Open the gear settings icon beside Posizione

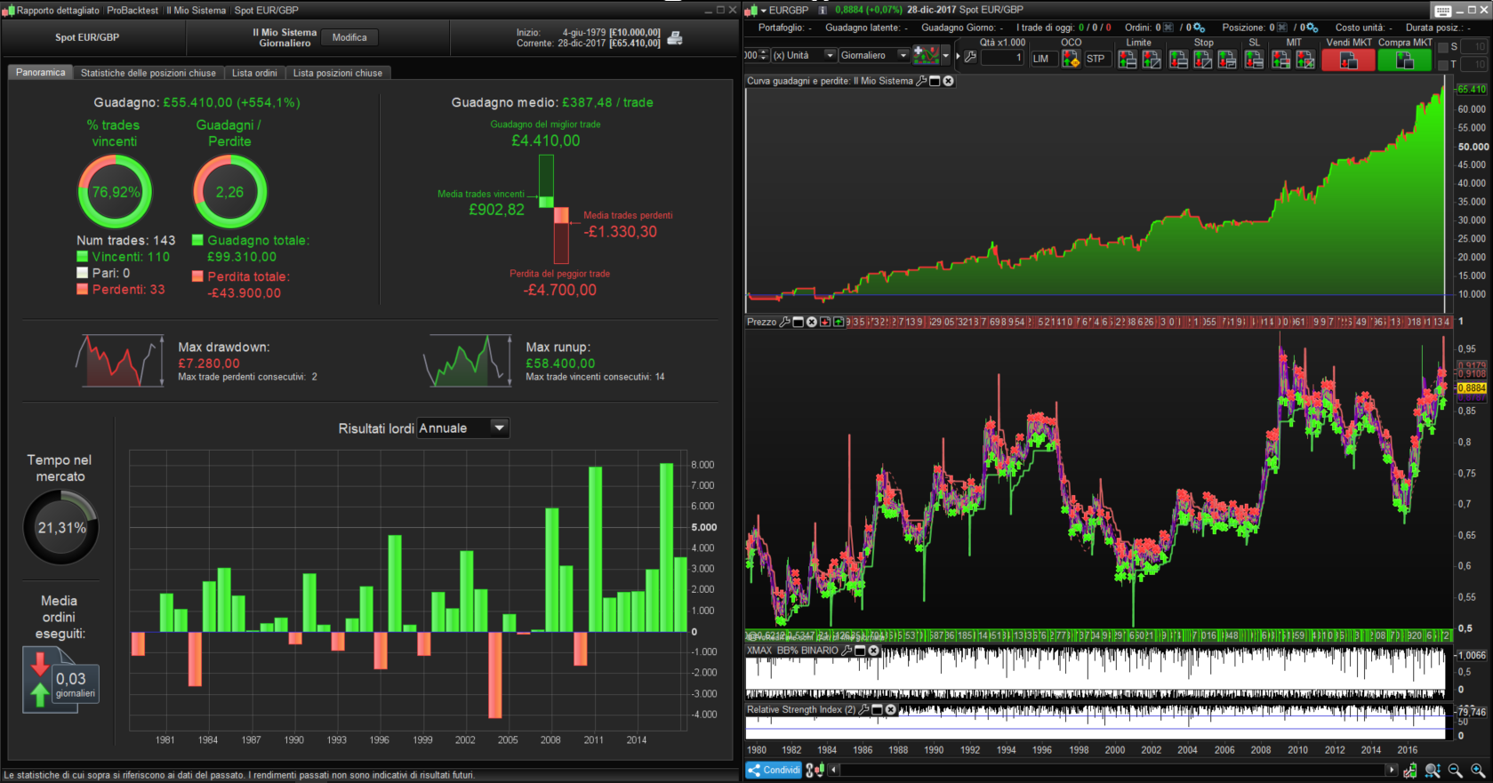click(x=1312, y=28)
